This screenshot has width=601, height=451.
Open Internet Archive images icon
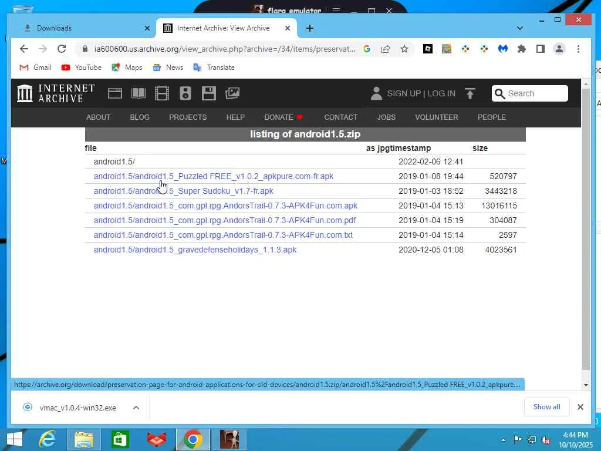232,93
